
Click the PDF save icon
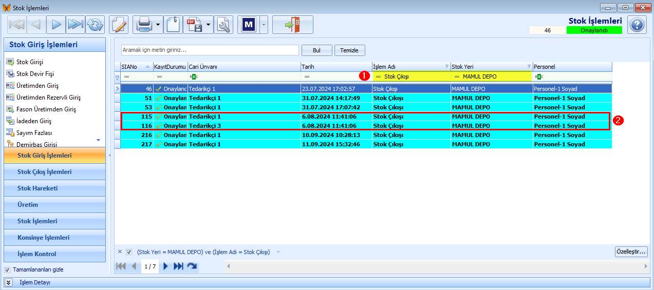194,24
